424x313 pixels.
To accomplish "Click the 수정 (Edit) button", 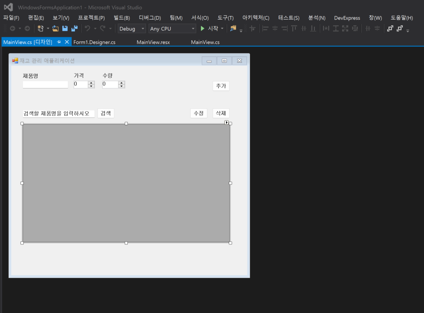I will [199, 113].
